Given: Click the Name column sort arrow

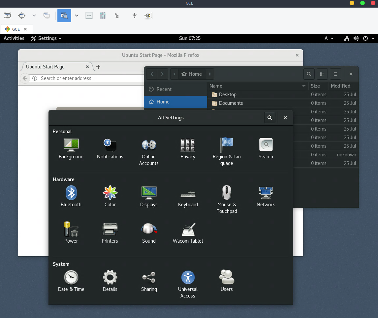Looking at the screenshot, I should [x=304, y=86].
